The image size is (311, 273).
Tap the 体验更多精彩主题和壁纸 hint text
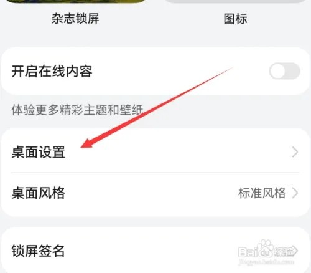pyautogui.click(x=77, y=110)
